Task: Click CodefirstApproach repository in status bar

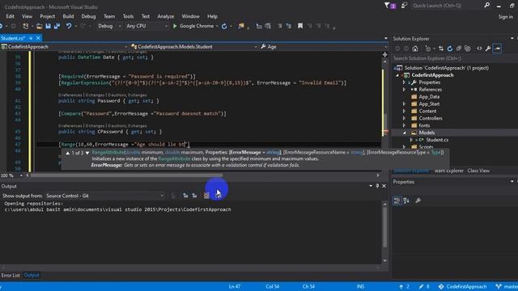Action: 462,286
